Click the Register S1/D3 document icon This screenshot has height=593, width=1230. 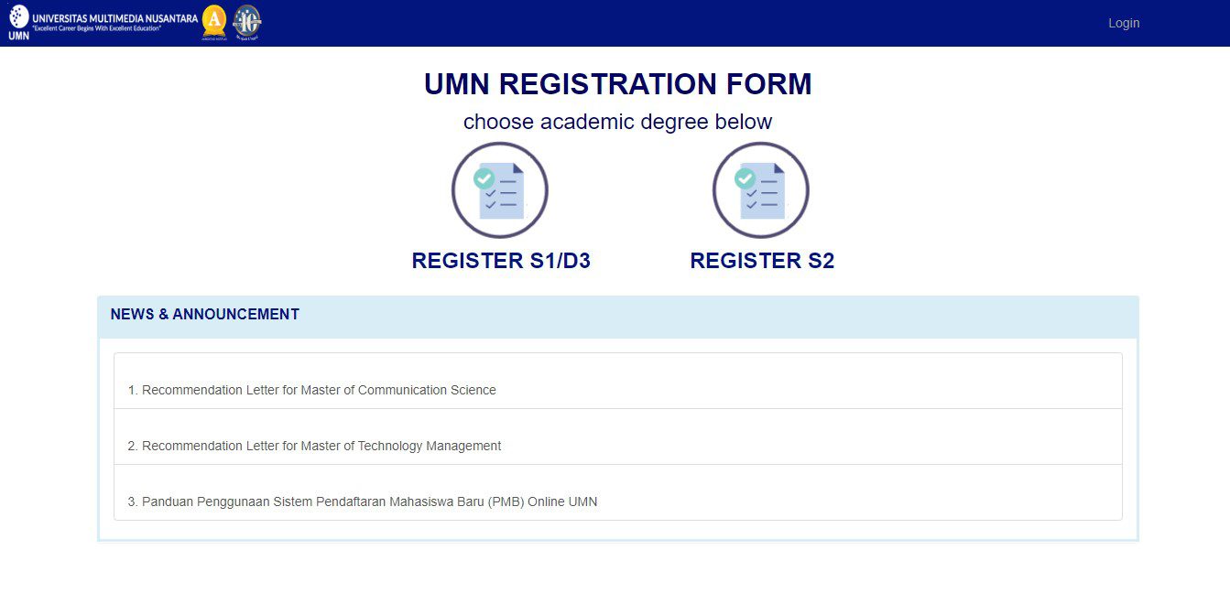pyautogui.click(x=500, y=190)
